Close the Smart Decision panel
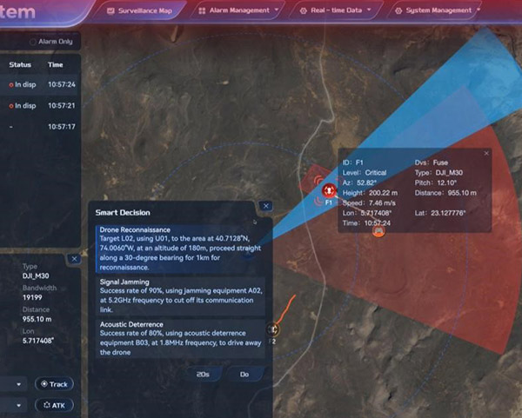This screenshot has height=418, width=522. (266, 206)
